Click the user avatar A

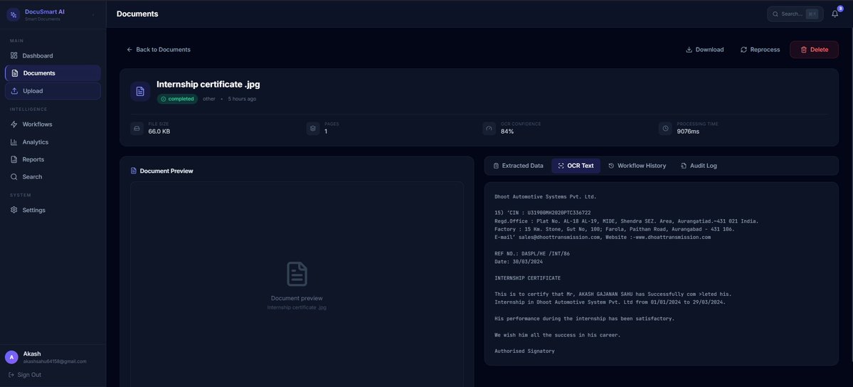pos(11,357)
